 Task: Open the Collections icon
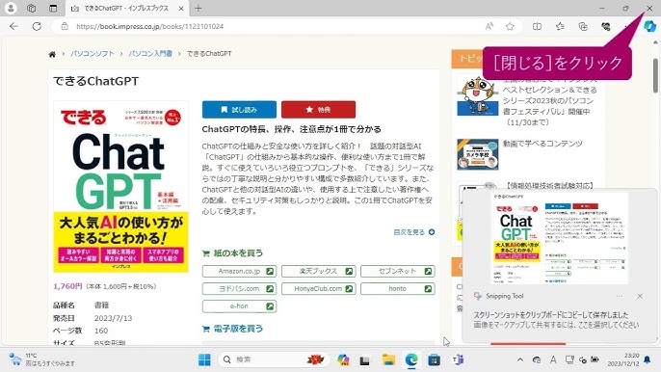583,26
